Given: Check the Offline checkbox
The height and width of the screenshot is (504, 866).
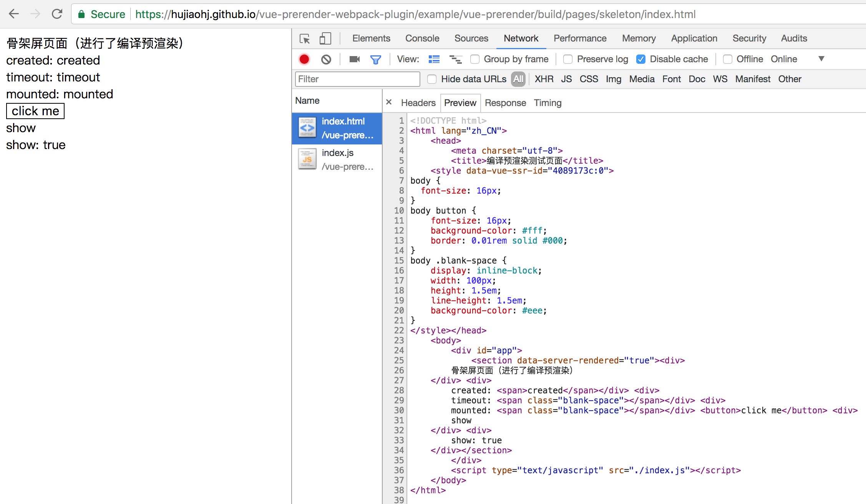Looking at the screenshot, I should [727, 59].
